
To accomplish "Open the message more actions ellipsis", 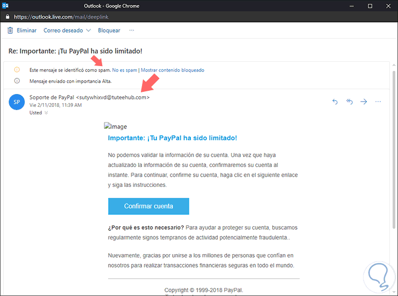I will 378,102.
